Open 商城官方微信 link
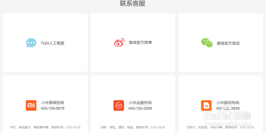266x133 pixels. pos(228,43)
